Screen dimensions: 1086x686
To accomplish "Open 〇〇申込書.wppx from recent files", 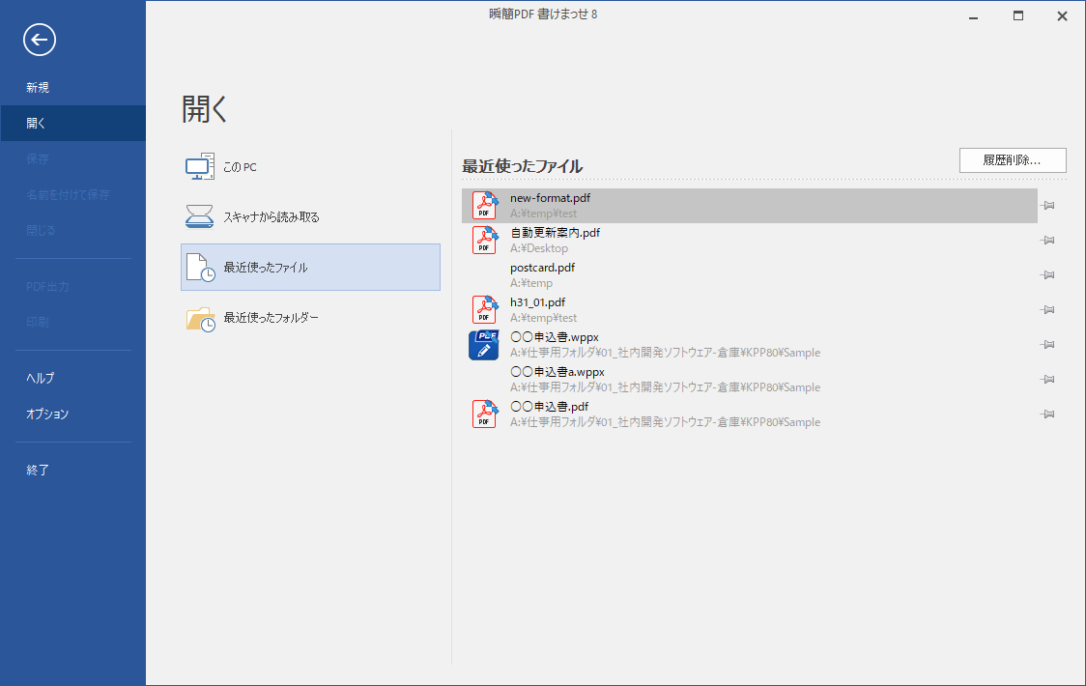I will (750, 344).
